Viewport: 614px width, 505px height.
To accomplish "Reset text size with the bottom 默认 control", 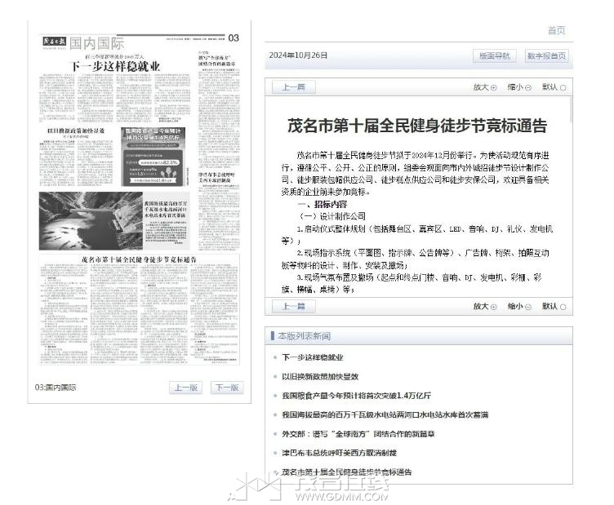I will tap(554, 306).
